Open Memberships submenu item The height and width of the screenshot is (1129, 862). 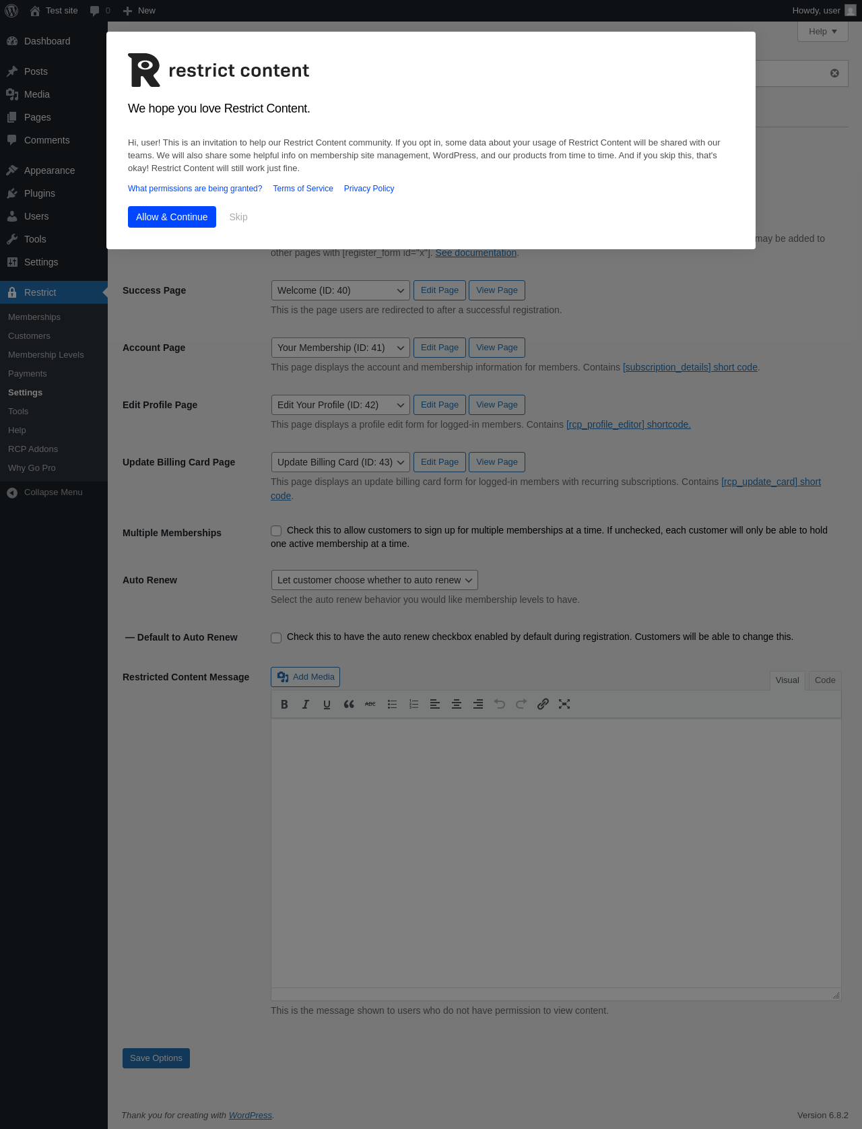tap(34, 317)
